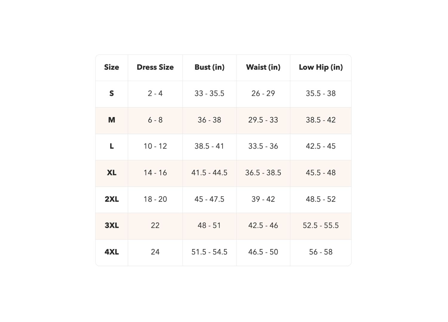The height and width of the screenshot is (322, 448).
Task: Click the Size column header
Action: (112, 67)
